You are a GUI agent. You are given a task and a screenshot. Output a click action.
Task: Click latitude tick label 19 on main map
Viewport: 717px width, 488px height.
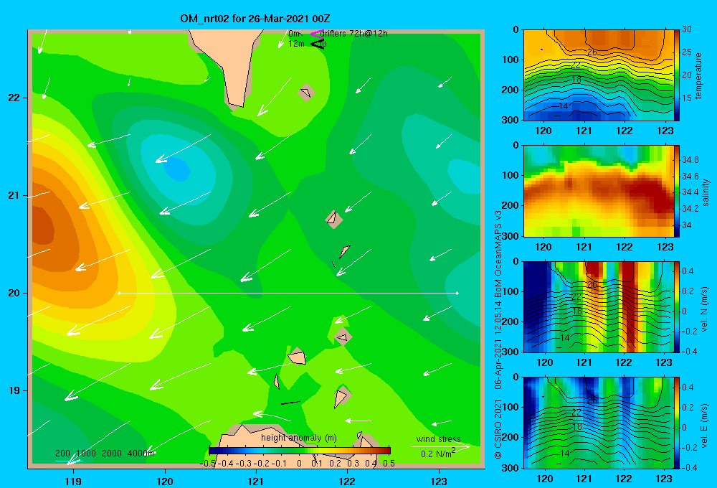(14, 390)
